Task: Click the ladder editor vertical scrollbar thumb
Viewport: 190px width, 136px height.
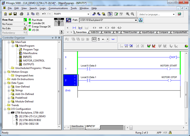Action: (x=186, y=95)
